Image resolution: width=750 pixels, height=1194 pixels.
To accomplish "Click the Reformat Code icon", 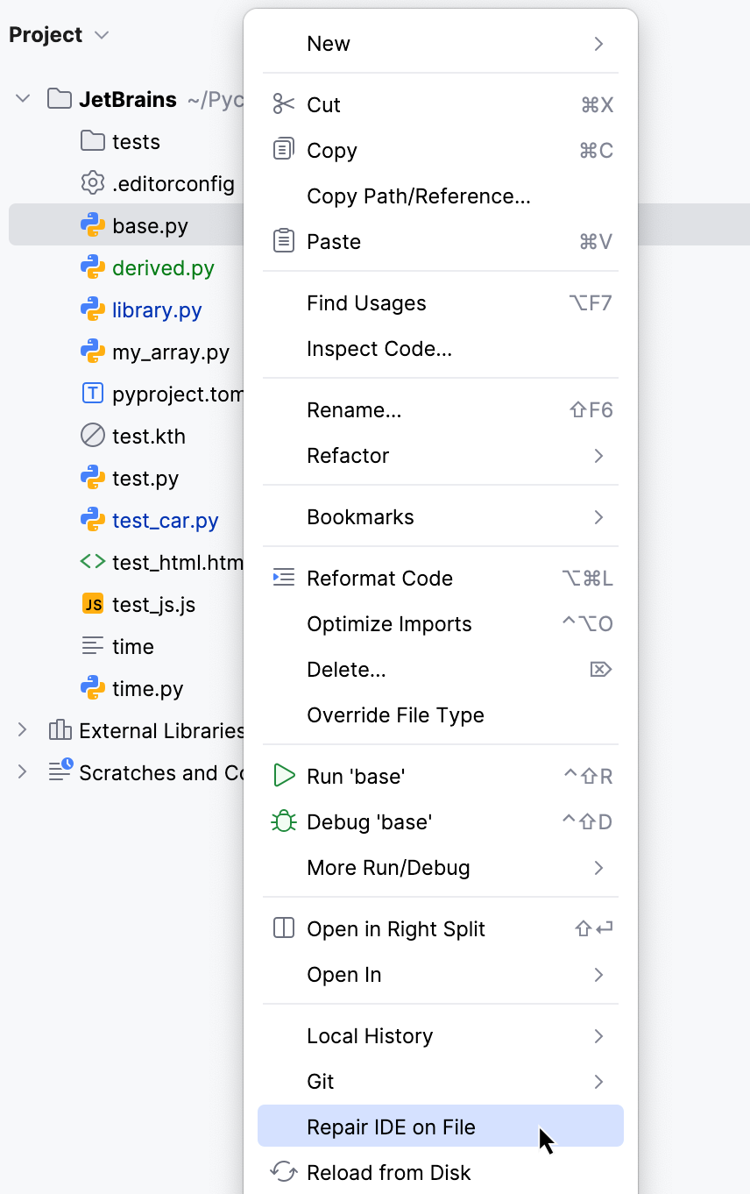I will coord(282,577).
